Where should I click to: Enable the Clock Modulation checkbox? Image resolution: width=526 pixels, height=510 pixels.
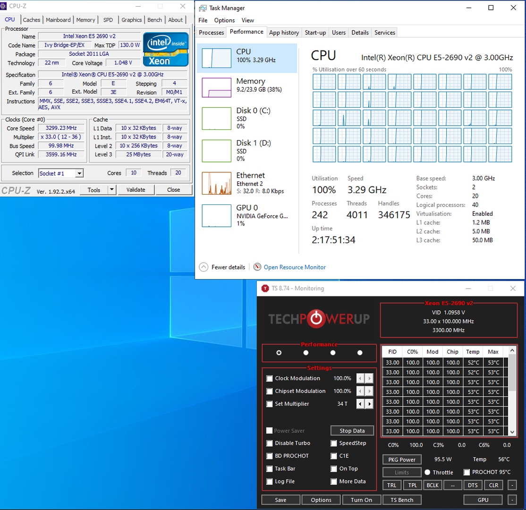tap(269, 378)
